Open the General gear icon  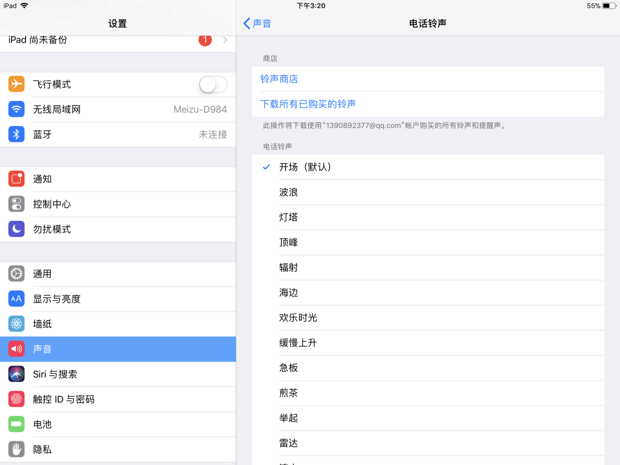coord(16,274)
